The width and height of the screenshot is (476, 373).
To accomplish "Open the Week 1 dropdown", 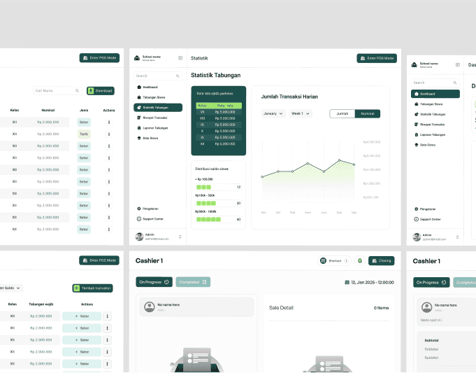I will tap(301, 113).
